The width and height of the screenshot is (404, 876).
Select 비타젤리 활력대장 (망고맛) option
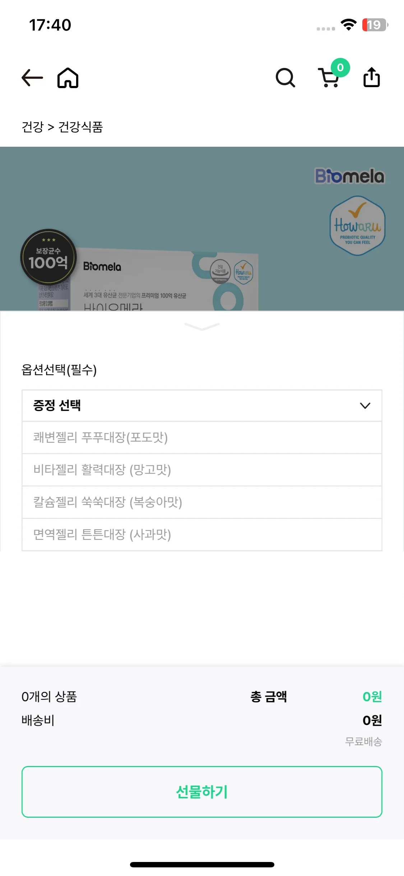(x=202, y=470)
